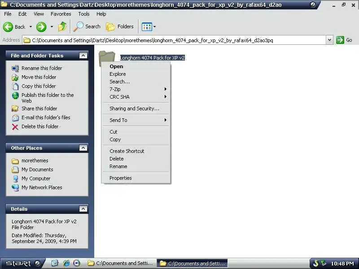Image resolution: width=359 pixels, height=269 pixels.
Task: Switch to first C:\Documents and Setti... taskbar window
Action: coord(120,263)
